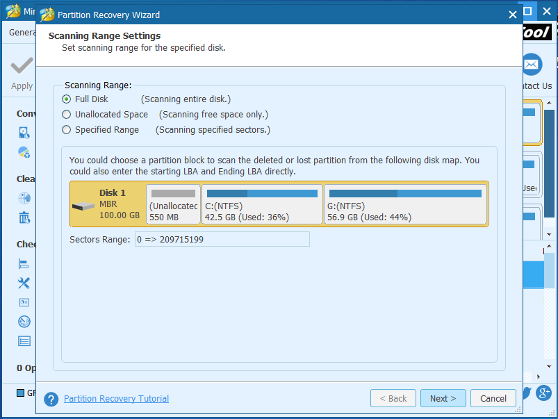Click the Copy Disk icon in sidebar
Screen dimensions: 558x419
point(24,133)
